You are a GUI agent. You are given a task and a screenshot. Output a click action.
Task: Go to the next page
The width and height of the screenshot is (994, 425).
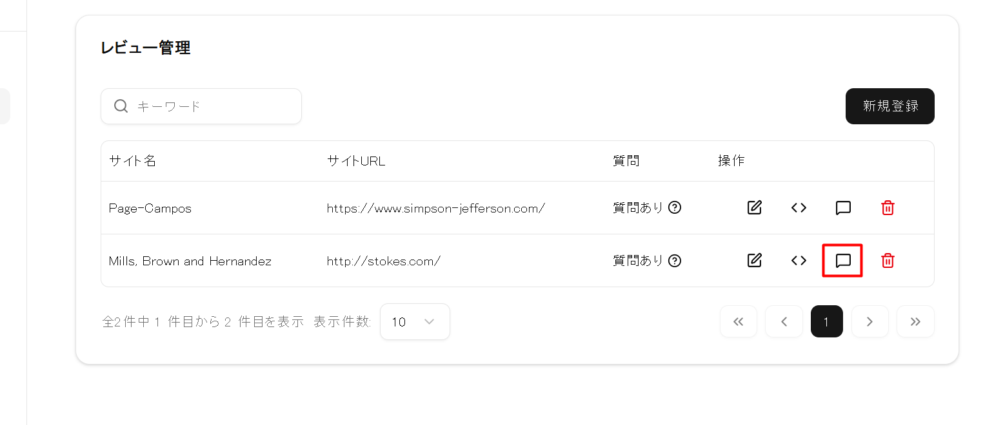click(870, 322)
